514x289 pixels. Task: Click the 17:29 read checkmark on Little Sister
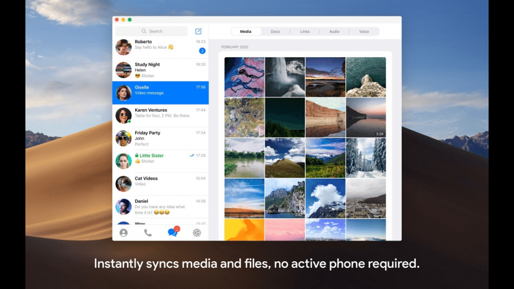[x=192, y=156]
